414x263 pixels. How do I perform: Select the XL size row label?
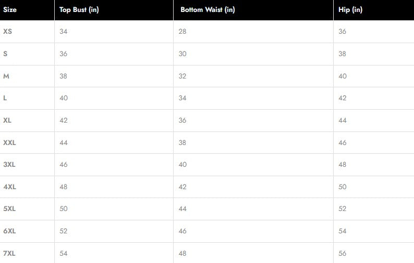[x=7, y=120]
